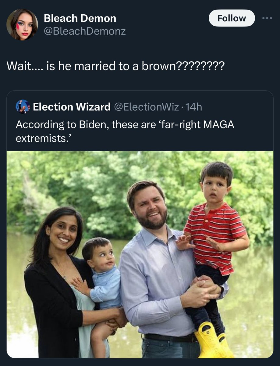280x366 pixels.
Task: Follow the Bleach Demon account
Action: click(x=232, y=18)
